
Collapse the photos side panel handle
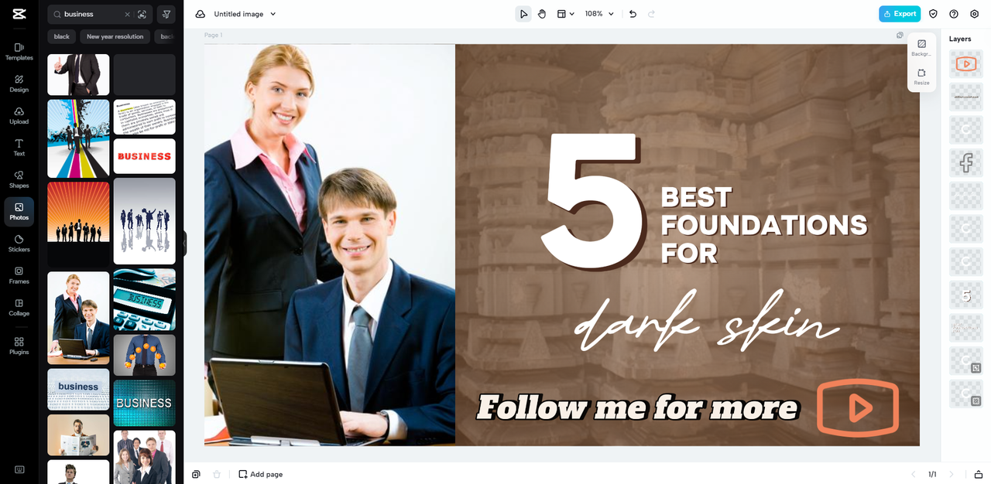184,244
